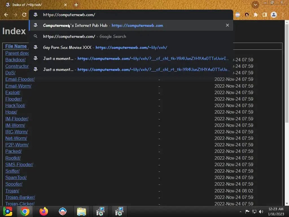
Task: Open the HackTool/ folder
Action: (x=15, y=106)
